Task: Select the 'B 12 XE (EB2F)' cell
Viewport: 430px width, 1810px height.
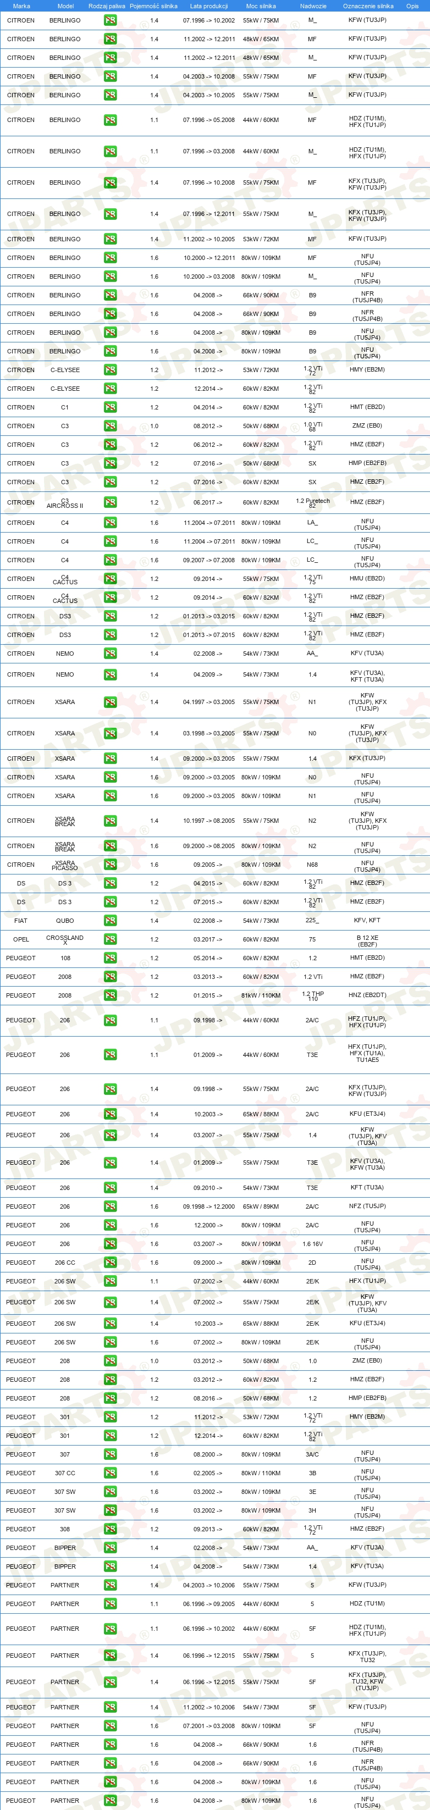Action: click(x=367, y=942)
